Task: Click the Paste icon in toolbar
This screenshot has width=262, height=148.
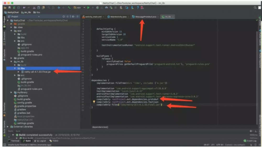Action: point(43,8)
